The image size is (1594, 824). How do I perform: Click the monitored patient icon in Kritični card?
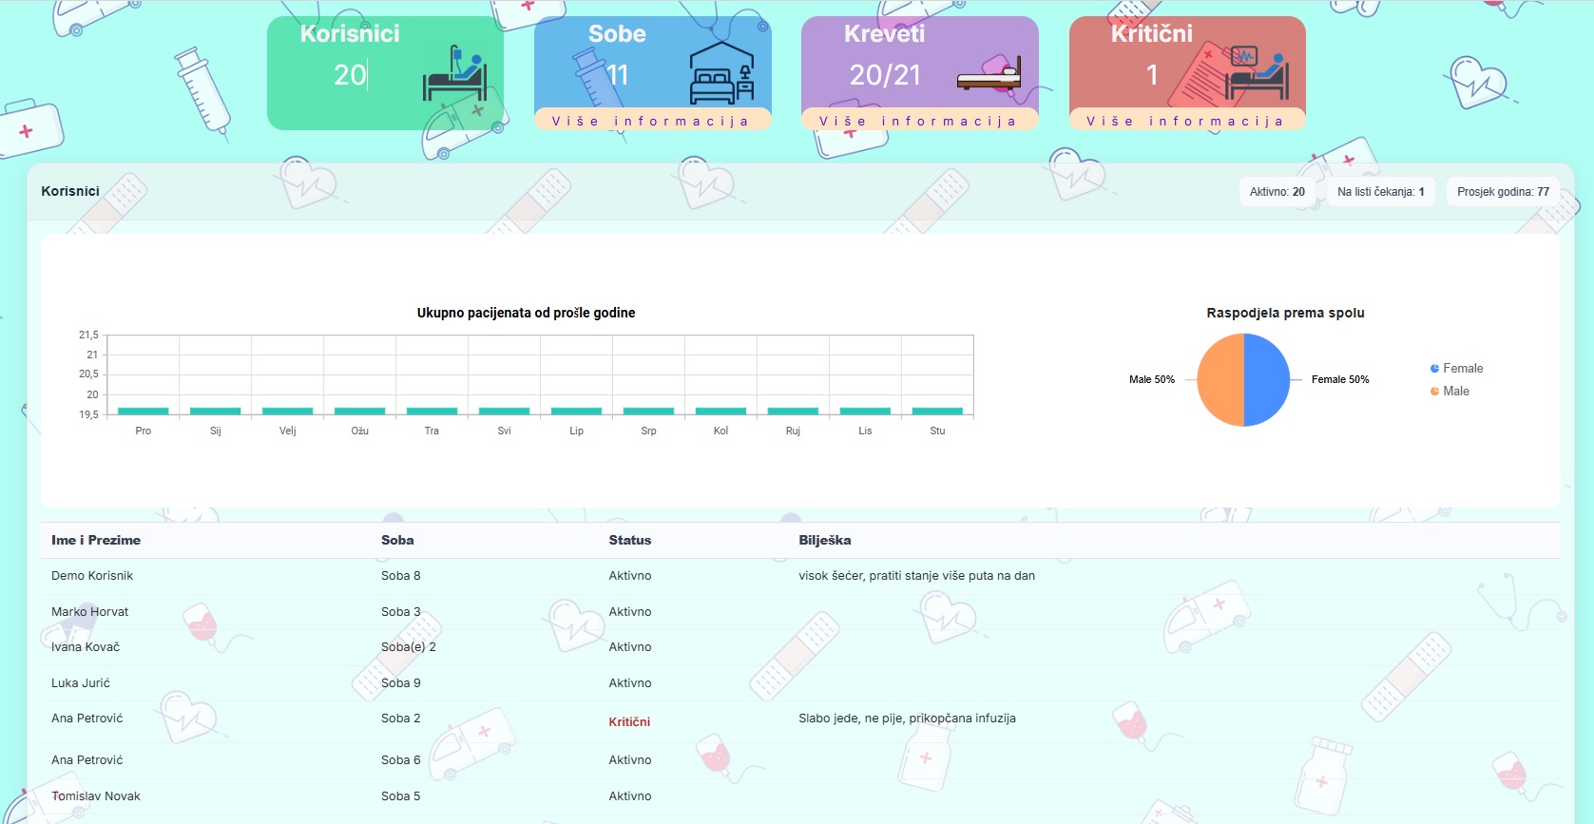(x=1257, y=74)
